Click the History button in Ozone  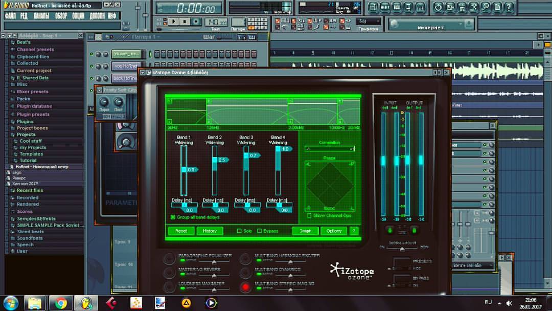pyautogui.click(x=210, y=231)
